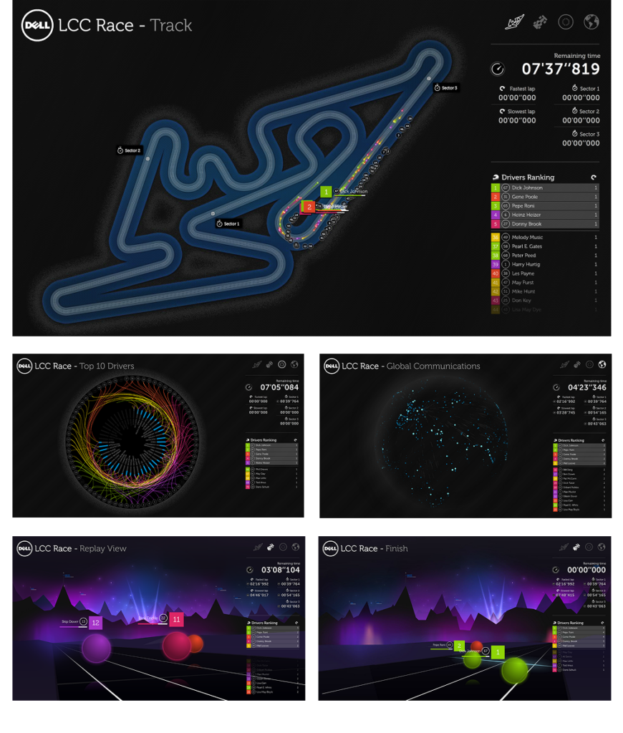Select the track map view icon in Track panel

[513, 23]
